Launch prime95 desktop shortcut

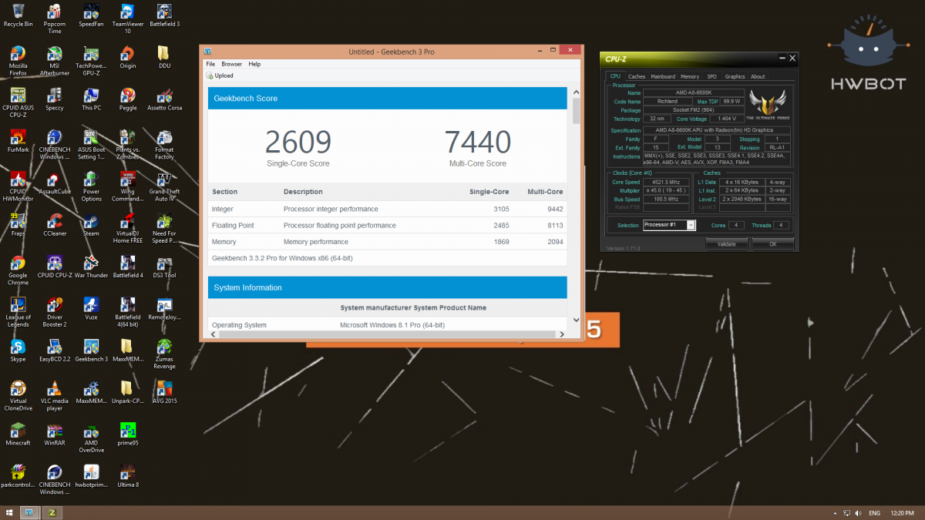click(128, 434)
